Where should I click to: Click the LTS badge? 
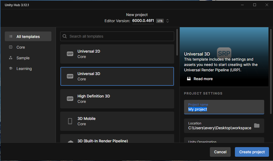pyautogui.click(x=160, y=21)
